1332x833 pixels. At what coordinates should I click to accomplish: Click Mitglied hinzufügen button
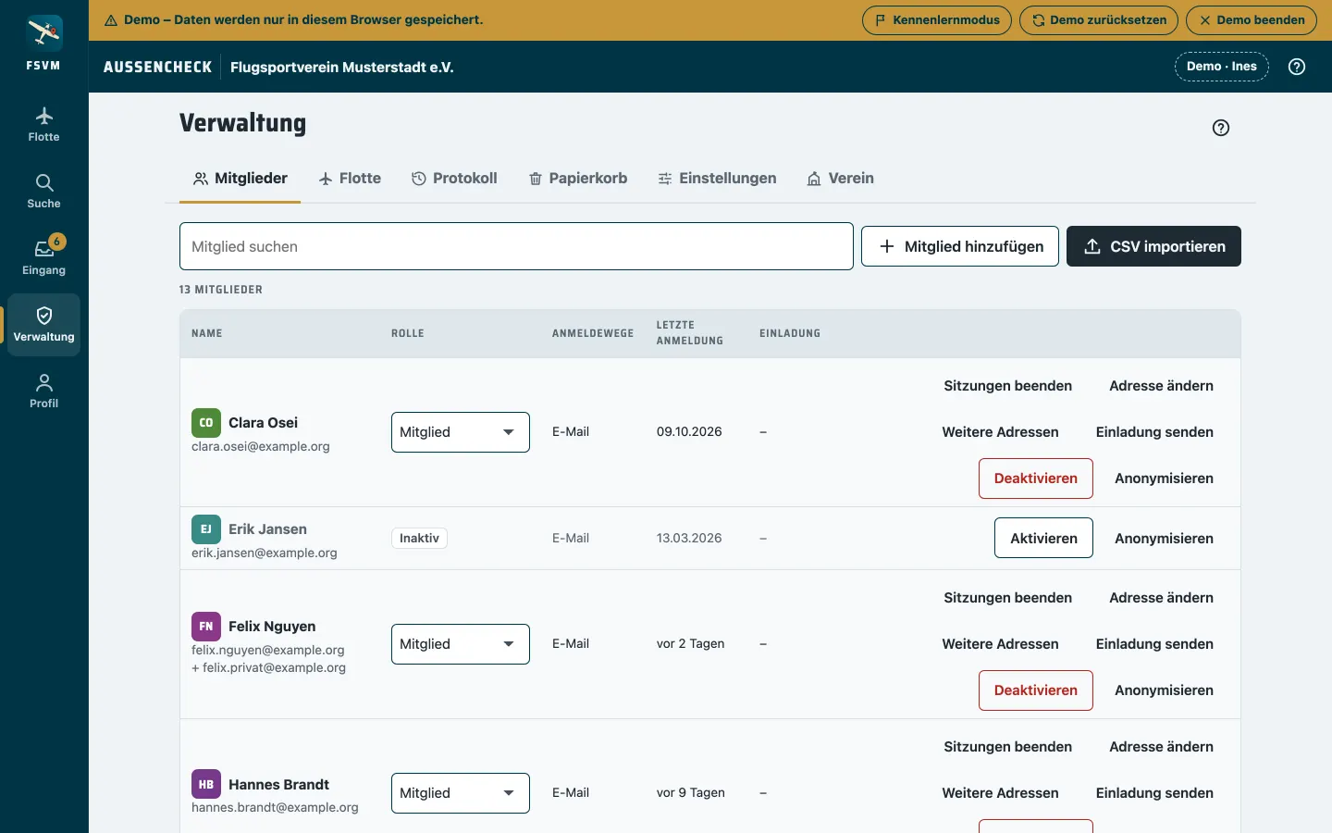[960, 246]
